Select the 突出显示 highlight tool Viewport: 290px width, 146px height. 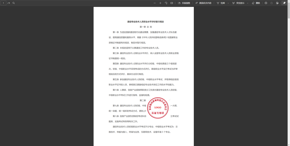point(238,3)
